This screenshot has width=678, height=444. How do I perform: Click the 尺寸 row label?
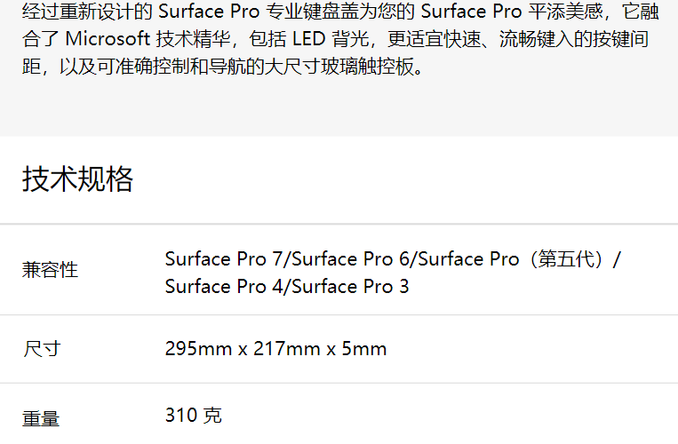(x=41, y=349)
